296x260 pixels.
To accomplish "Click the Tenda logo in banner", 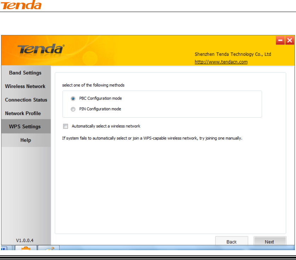I will coord(41,49).
